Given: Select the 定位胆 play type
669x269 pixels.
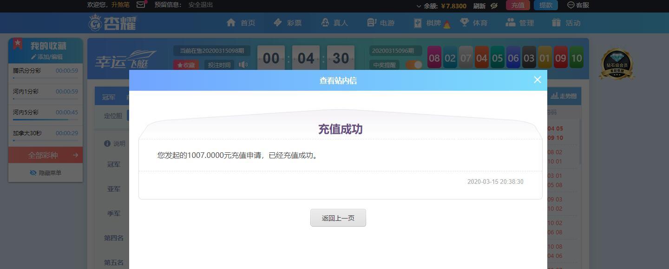Looking at the screenshot, I should [x=113, y=116].
